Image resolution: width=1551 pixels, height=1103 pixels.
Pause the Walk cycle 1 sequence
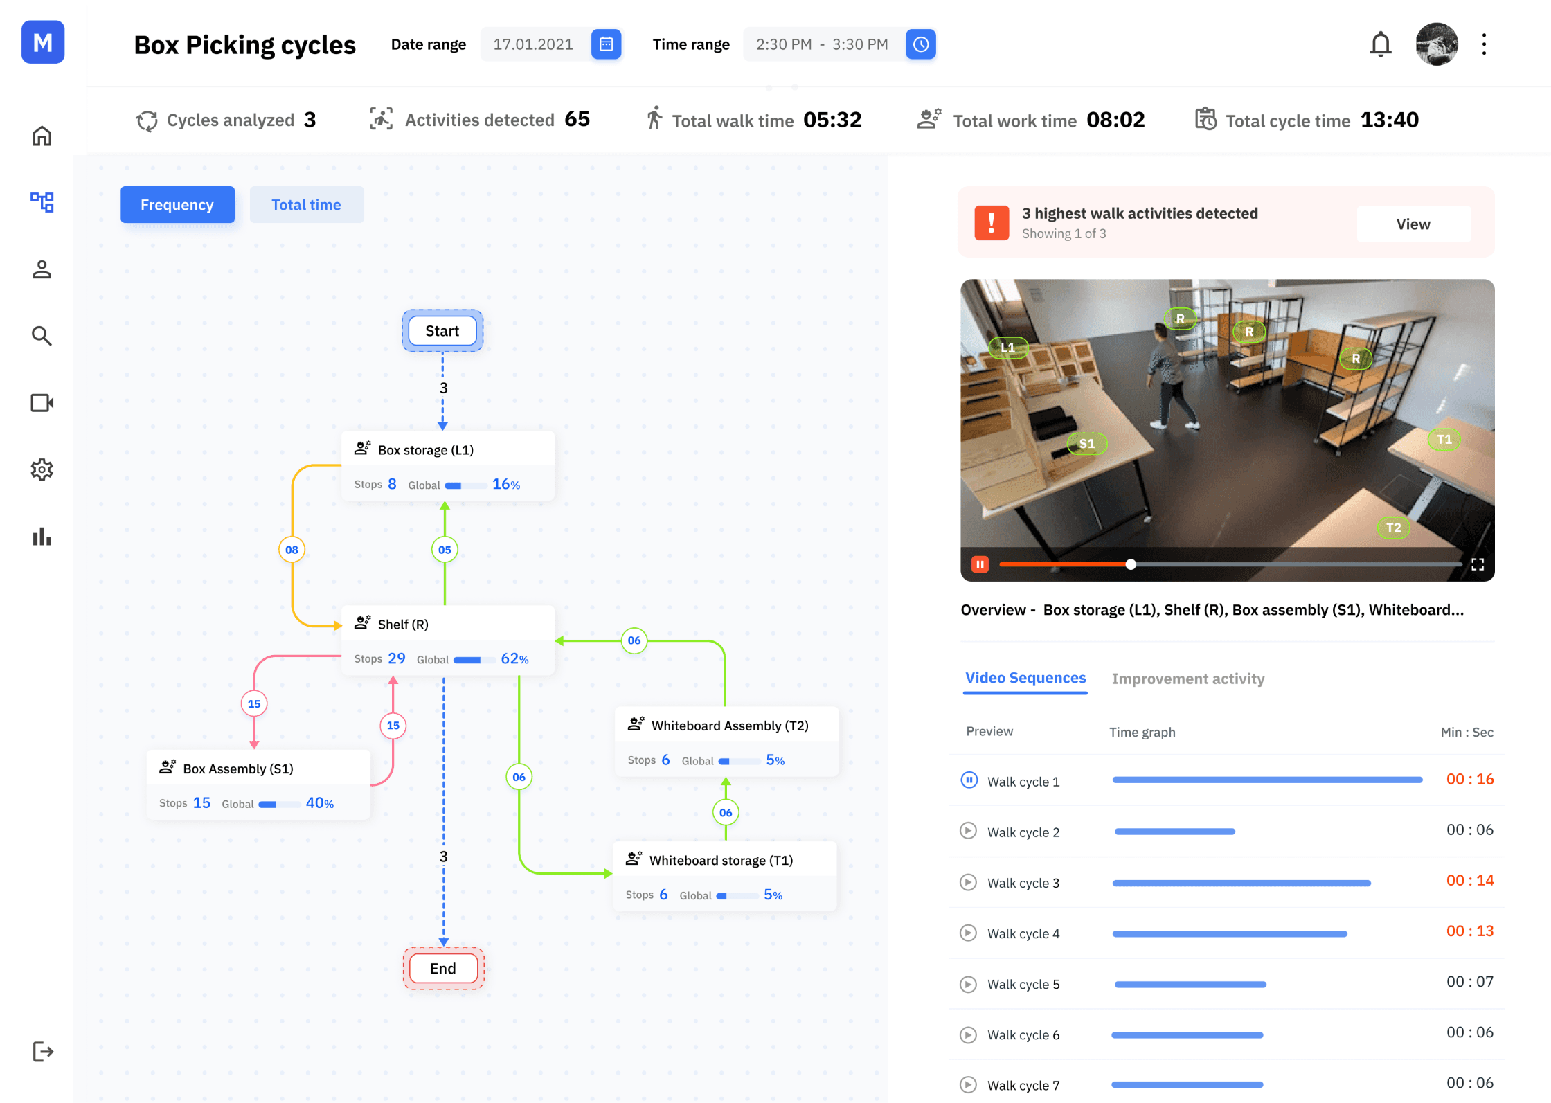pyautogui.click(x=969, y=780)
